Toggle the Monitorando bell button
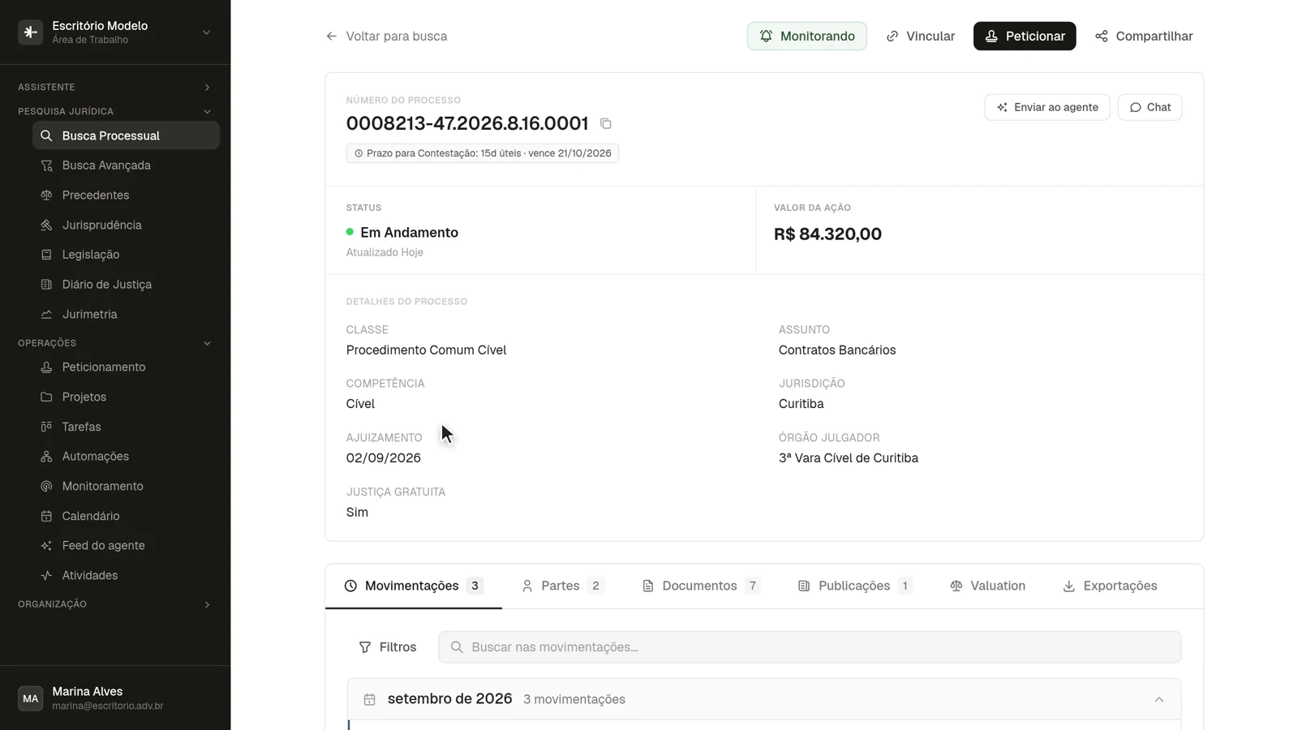The width and height of the screenshot is (1298, 730). 806,36
